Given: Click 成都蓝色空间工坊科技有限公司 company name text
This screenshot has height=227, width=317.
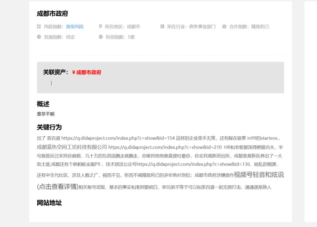Looking at the screenshot, I should coord(72,147).
